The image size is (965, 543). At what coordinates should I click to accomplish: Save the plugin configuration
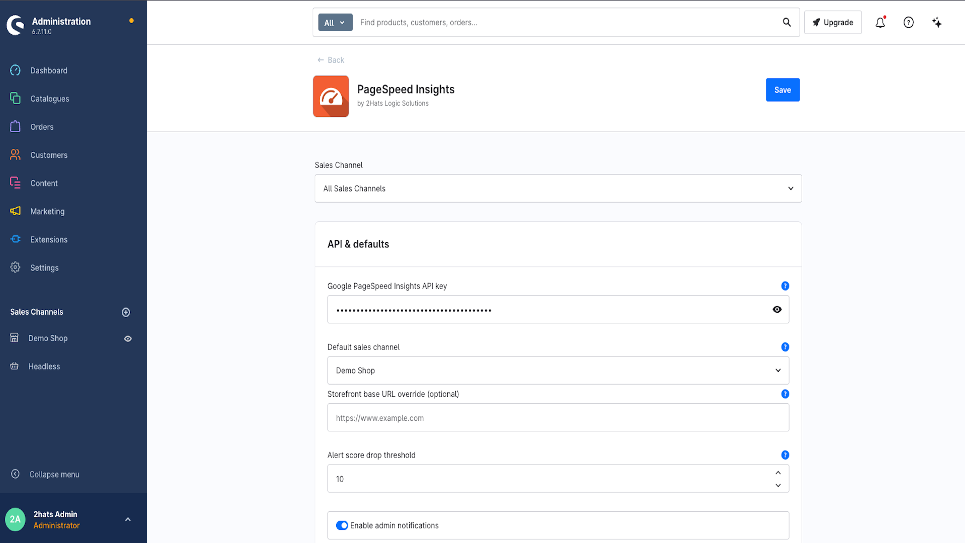tap(783, 90)
